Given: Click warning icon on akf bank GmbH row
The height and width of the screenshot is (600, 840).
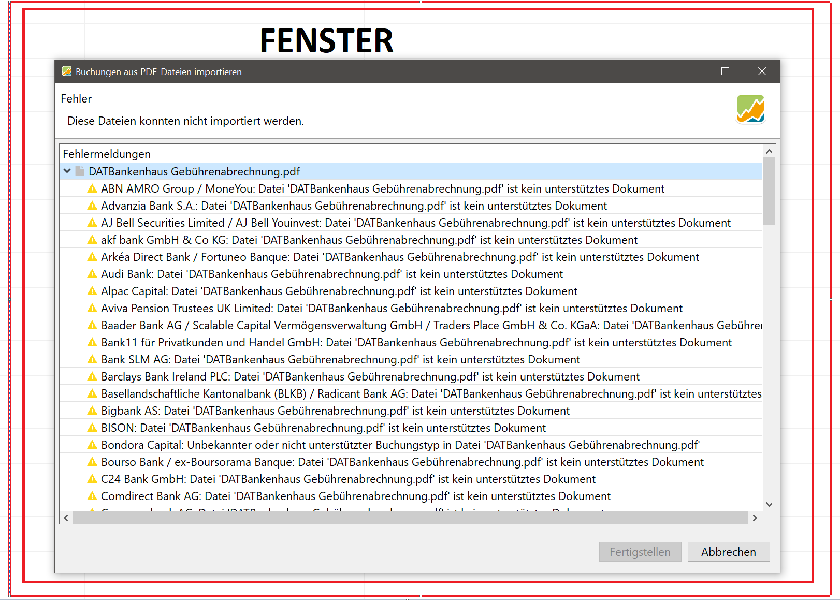Looking at the screenshot, I should click(92, 240).
